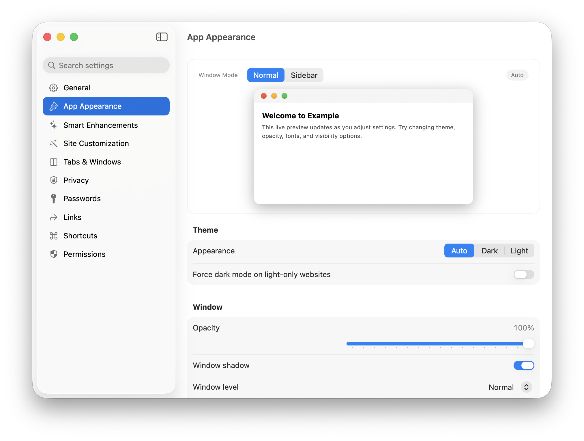Open Site Customization wand icon
Screen dimensions: 584x441
pyautogui.click(x=54, y=143)
